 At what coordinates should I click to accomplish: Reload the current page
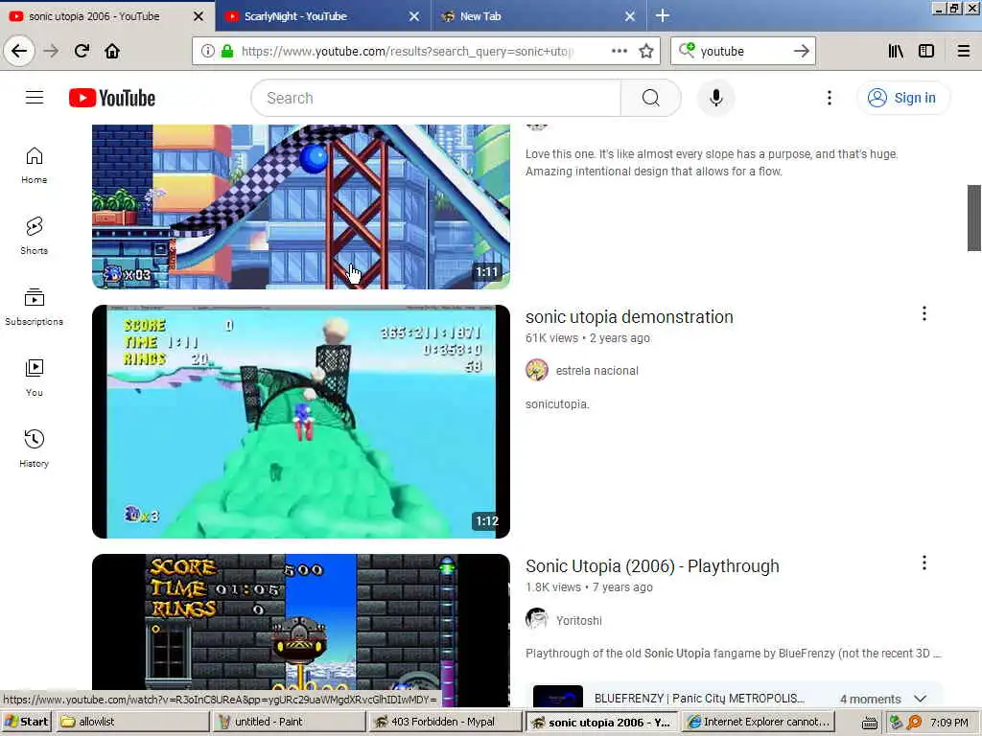[82, 51]
